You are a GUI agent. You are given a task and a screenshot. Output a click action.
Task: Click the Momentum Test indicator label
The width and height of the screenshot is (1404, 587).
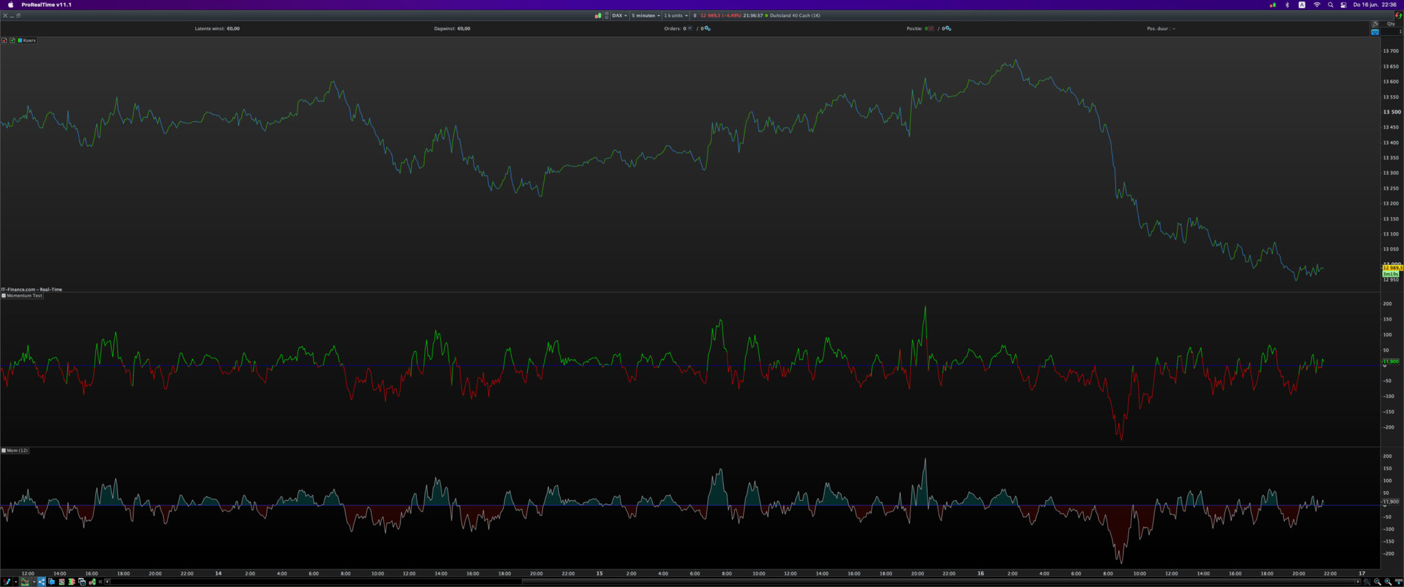click(x=24, y=296)
